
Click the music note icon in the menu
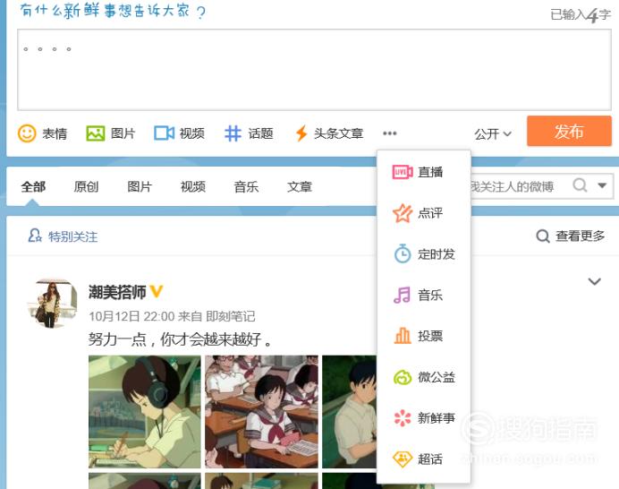pos(403,295)
